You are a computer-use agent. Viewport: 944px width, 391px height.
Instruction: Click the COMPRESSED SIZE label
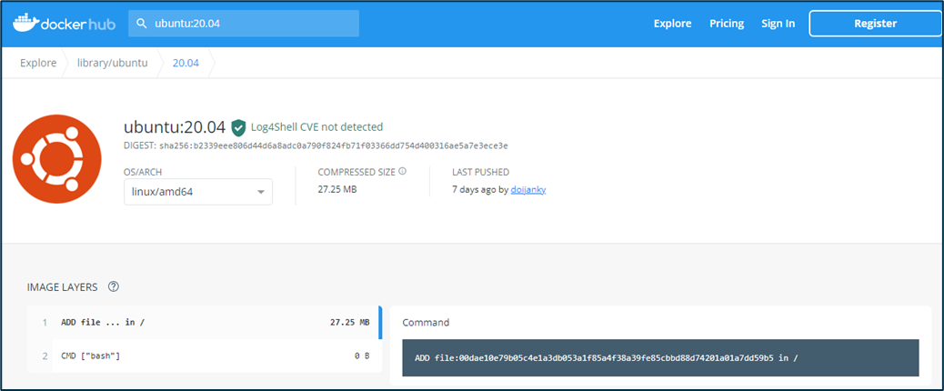(357, 172)
